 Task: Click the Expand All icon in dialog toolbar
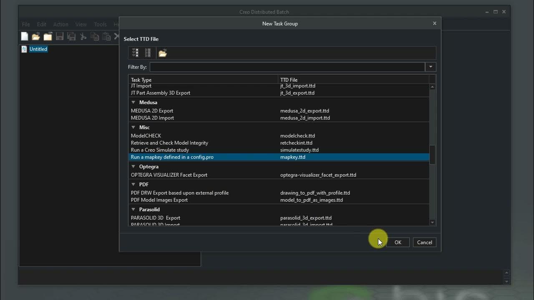(136, 53)
